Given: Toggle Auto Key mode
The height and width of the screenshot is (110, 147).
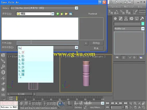Looking at the screenshot, I should coord(78,103).
